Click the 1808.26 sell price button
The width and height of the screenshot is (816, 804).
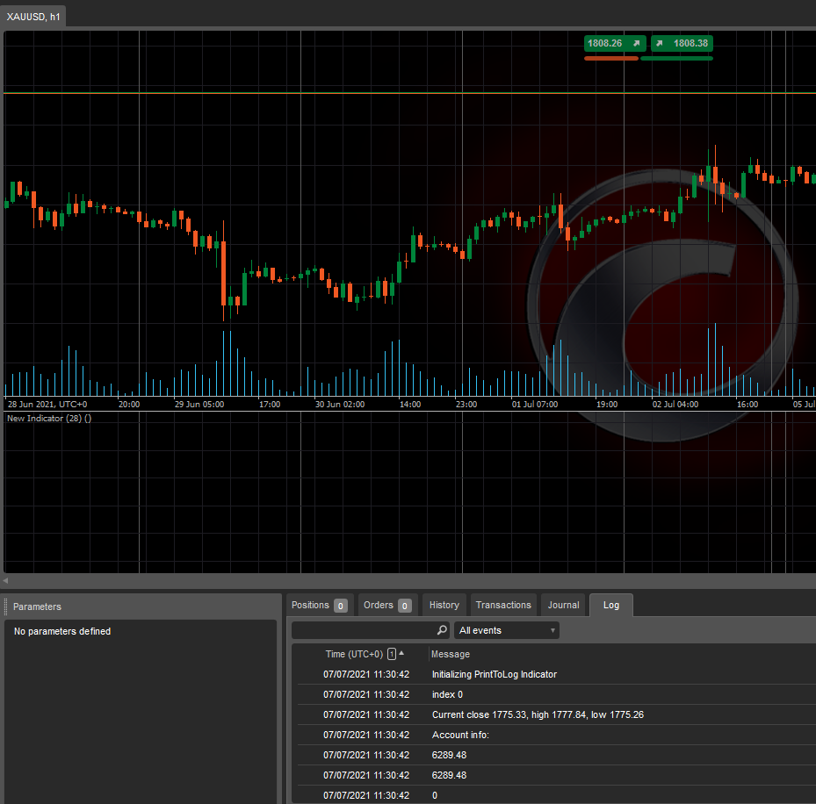[615, 43]
